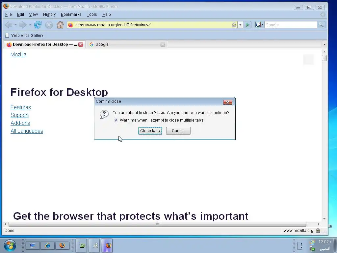Open the Help menu
Screen dimensions: 337x253
pyautogui.click(x=106, y=14)
